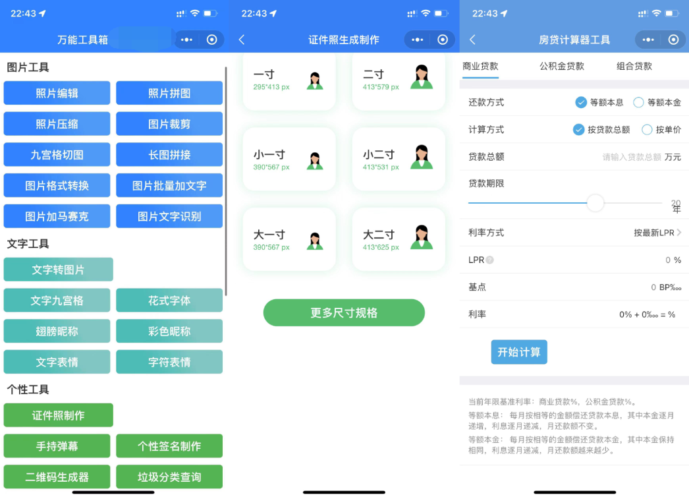Click the 贷款总额 input field
This screenshot has width=689, height=495.
630,157
